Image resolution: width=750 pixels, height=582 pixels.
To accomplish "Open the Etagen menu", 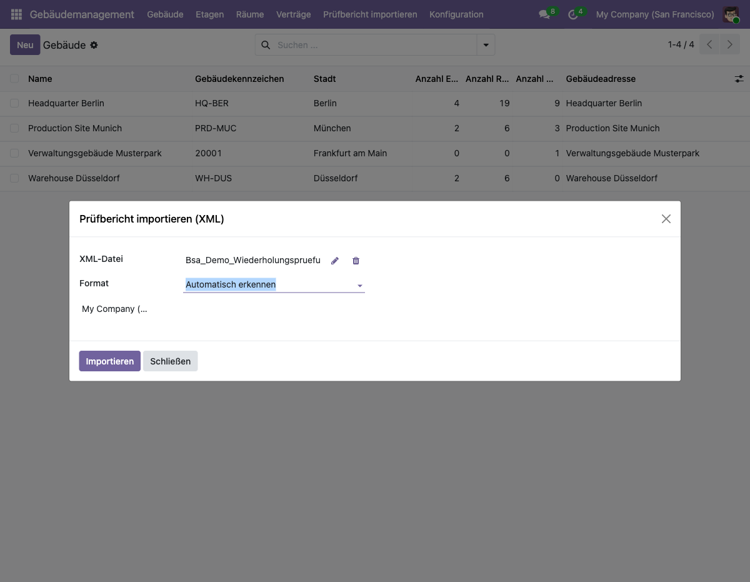I will coord(209,14).
